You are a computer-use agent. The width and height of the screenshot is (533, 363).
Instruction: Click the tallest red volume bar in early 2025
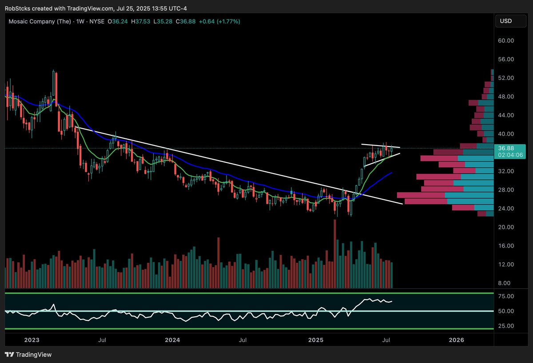coord(334,253)
